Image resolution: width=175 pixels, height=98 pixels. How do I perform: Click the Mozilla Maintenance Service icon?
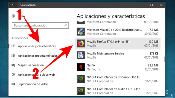point(81,55)
